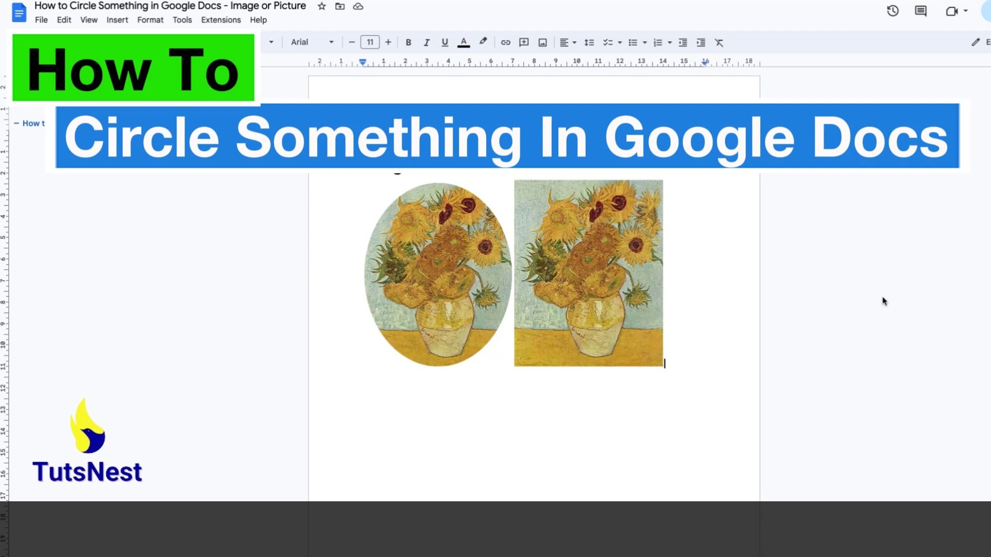Toggle underline formatting
Image resolution: width=991 pixels, height=557 pixels.
(x=444, y=42)
